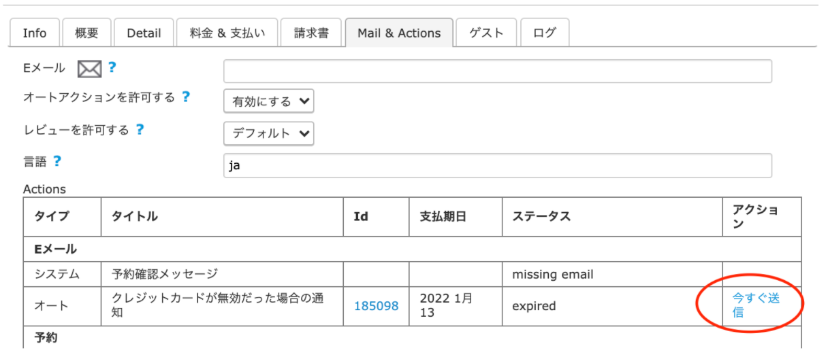
Task: Open the 請求書 tab
Action: click(311, 33)
